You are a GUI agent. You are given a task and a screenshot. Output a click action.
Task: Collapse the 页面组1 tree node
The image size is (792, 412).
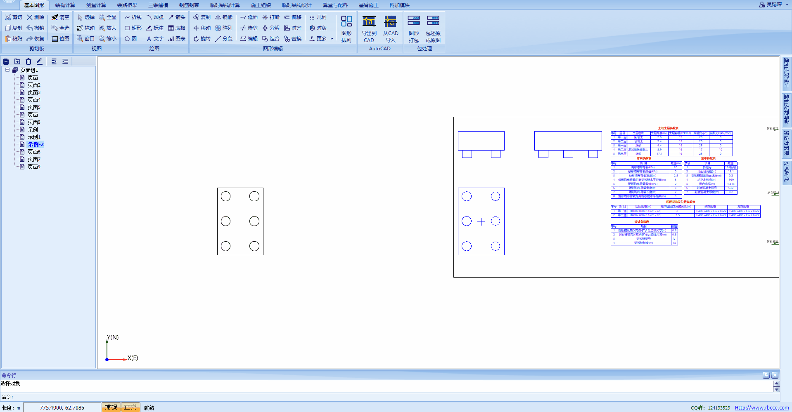pos(7,70)
